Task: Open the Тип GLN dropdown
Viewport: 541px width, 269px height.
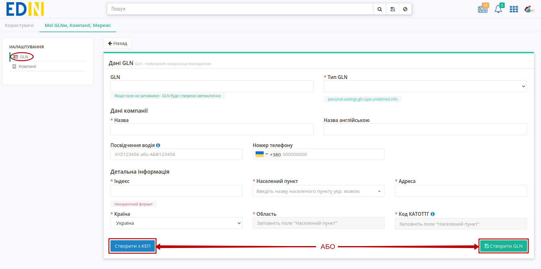Action: (425, 86)
